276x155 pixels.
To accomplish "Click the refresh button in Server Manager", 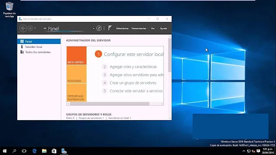I will (x=99, y=28).
